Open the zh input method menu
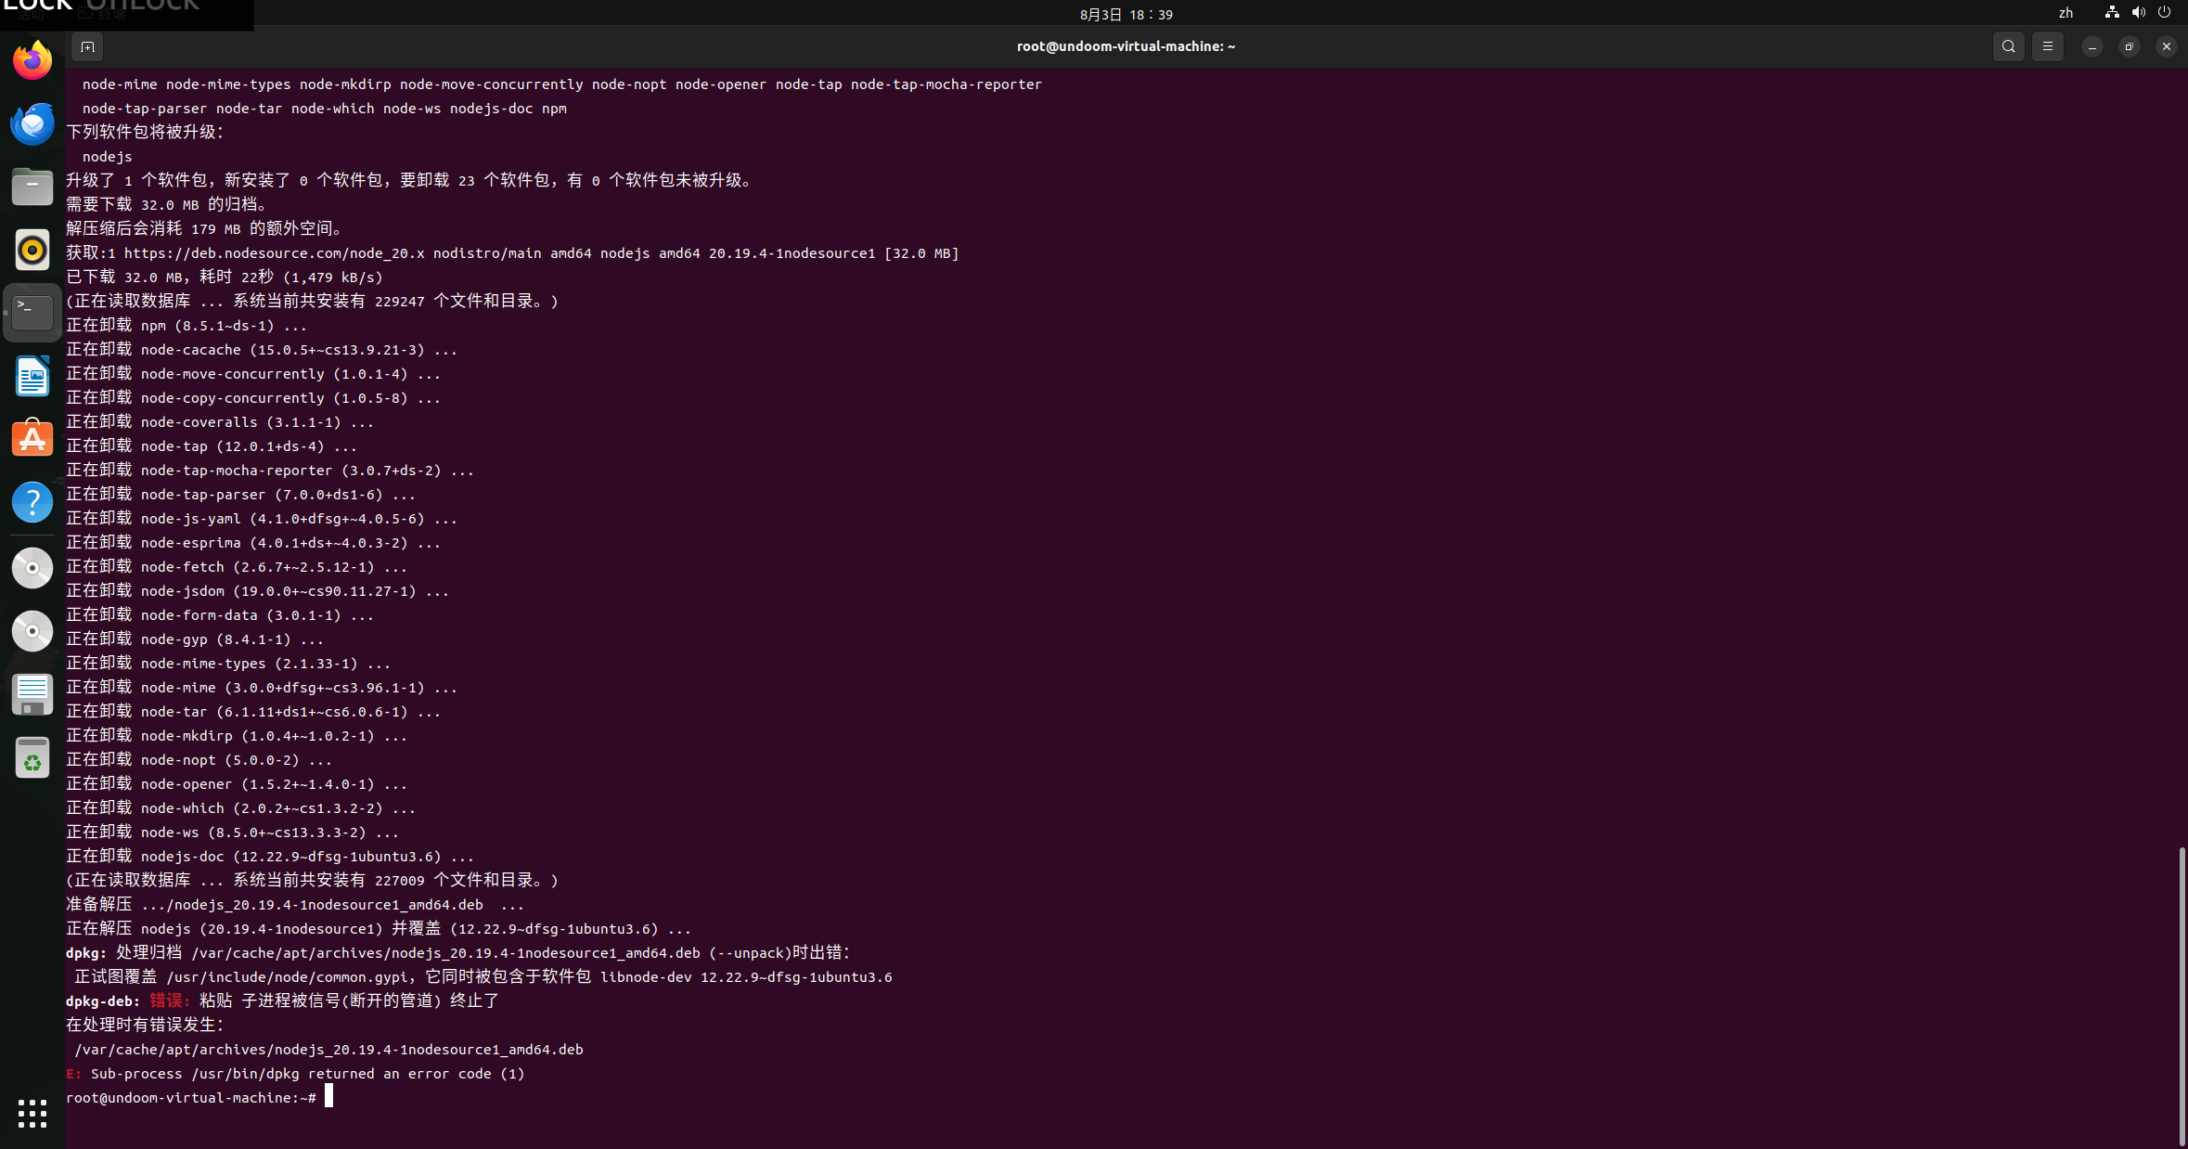 click(x=2066, y=13)
